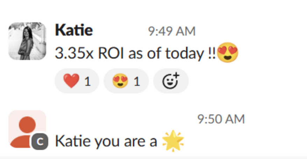Click the heart-eyes emoji in Katie's message text
307x159 pixels.
pyautogui.click(x=228, y=54)
